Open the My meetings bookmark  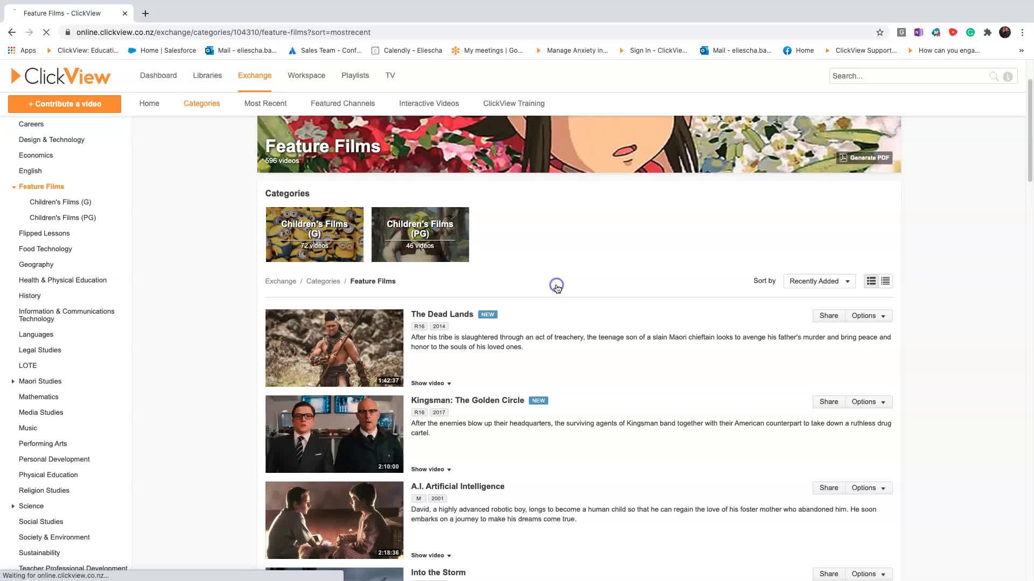[x=487, y=51]
